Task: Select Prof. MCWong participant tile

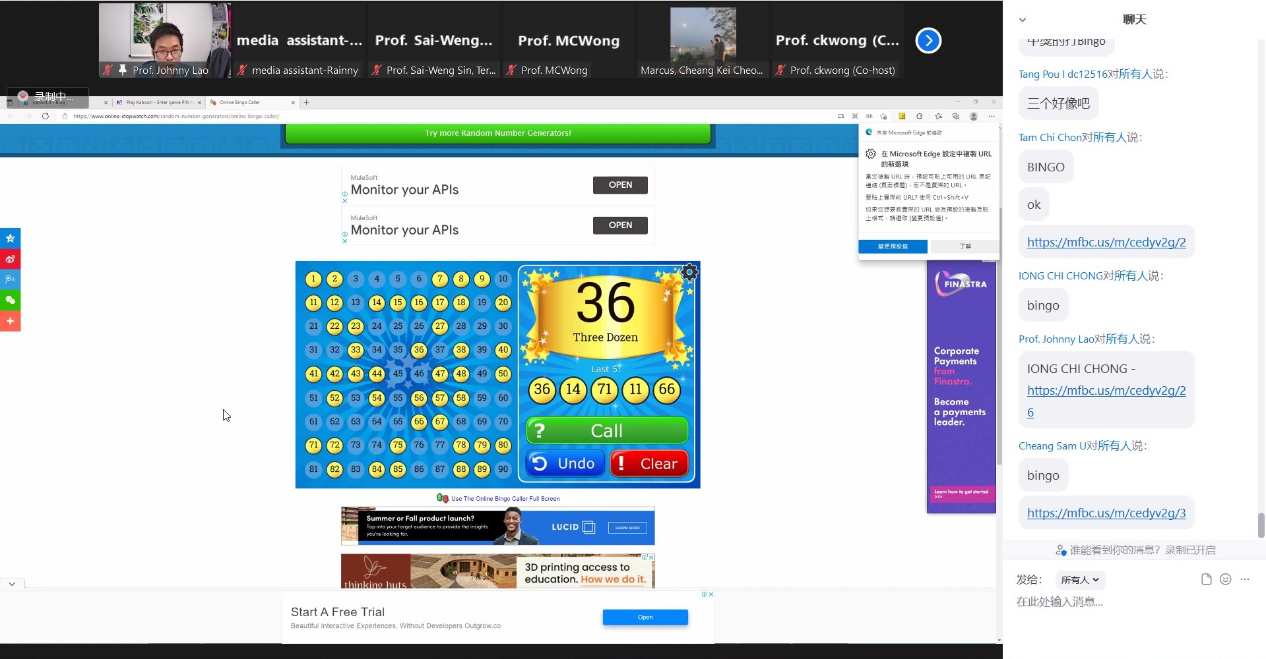Action: click(569, 40)
